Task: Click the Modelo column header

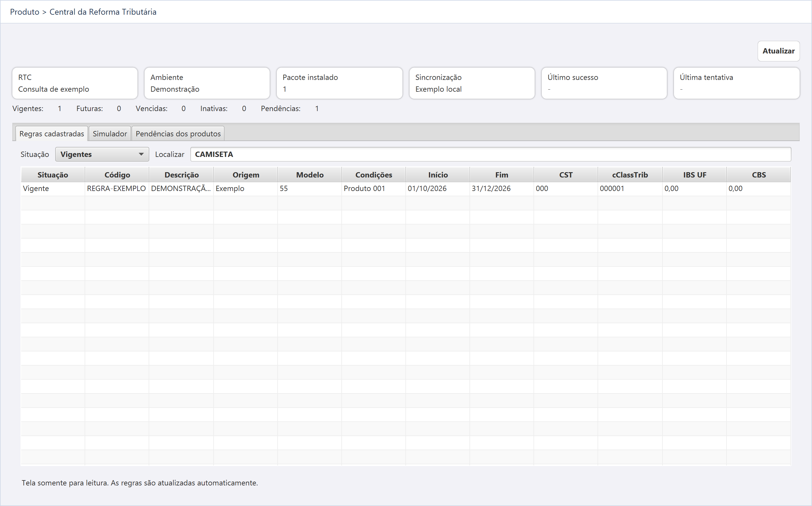Action: [309, 175]
